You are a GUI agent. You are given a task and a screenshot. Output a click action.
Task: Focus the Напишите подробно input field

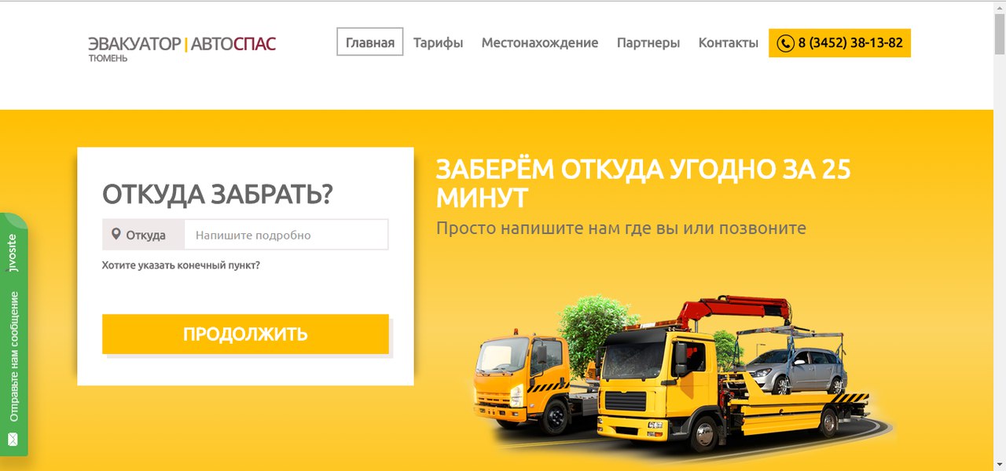[x=286, y=235]
